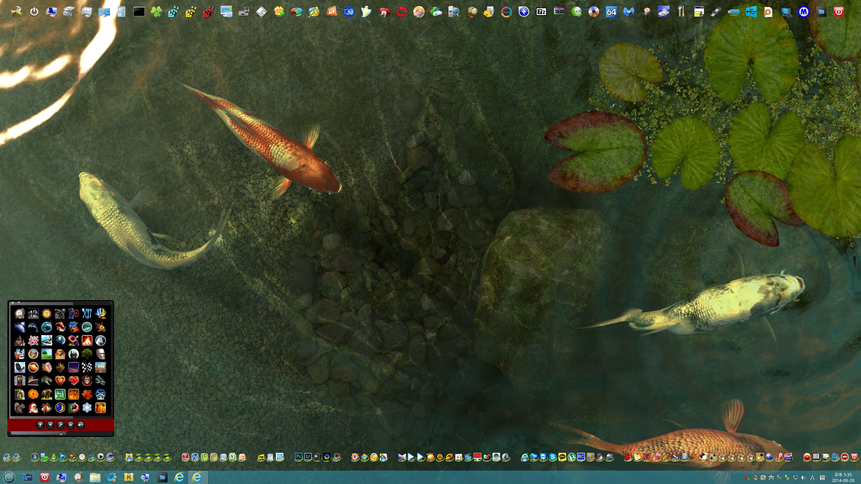This screenshot has width=861, height=484.
Task: Click the arrow export button in launcher
Action: [81, 425]
